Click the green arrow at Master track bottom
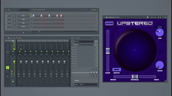 (13, 81)
